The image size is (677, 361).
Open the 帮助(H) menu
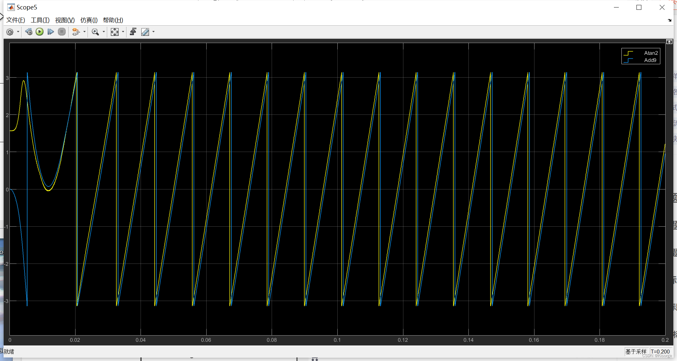[113, 20]
